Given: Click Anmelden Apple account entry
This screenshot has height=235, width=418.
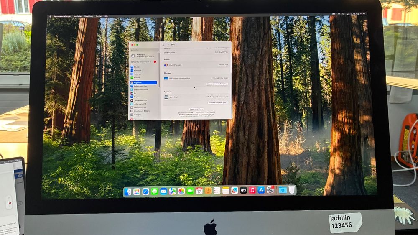Looking at the screenshot, I should click(143, 56).
